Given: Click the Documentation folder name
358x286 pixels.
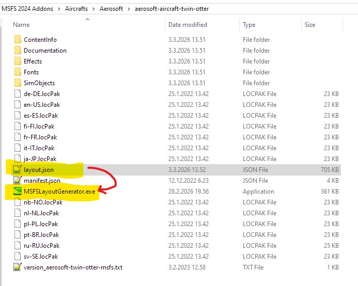Looking at the screenshot, I should [45, 51].
